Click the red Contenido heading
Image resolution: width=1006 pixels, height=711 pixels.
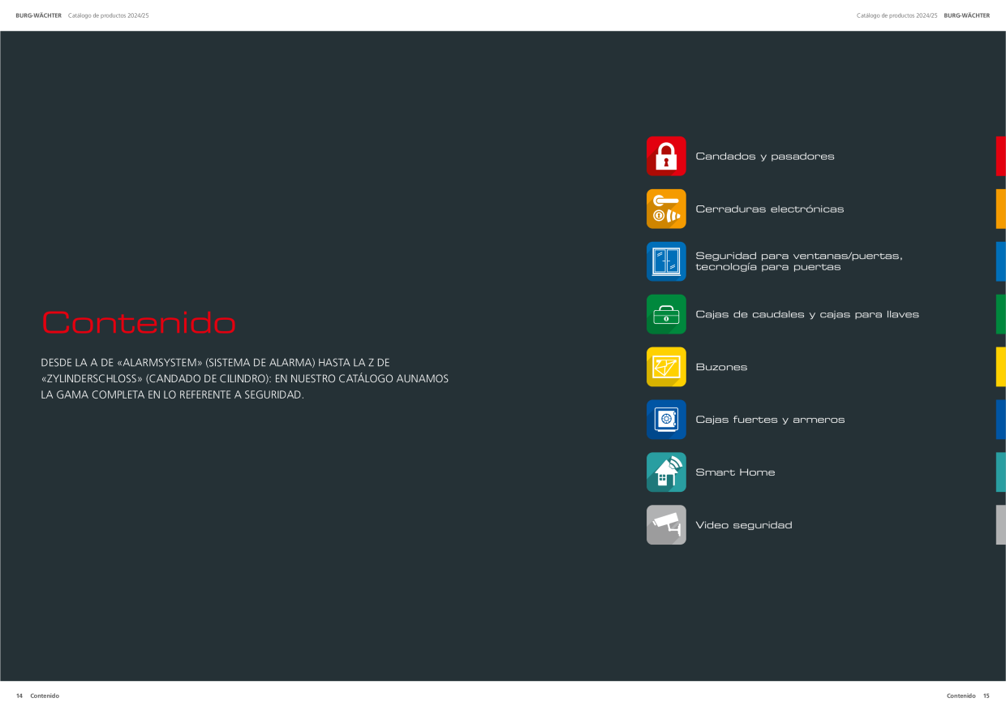pos(139,323)
